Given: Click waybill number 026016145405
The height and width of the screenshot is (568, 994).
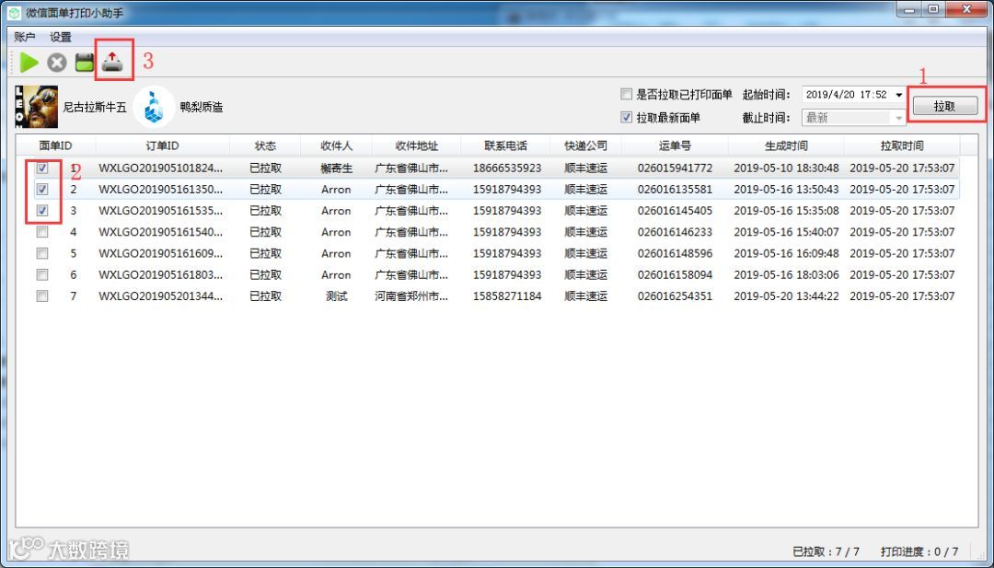Looking at the screenshot, I should click(x=676, y=211).
